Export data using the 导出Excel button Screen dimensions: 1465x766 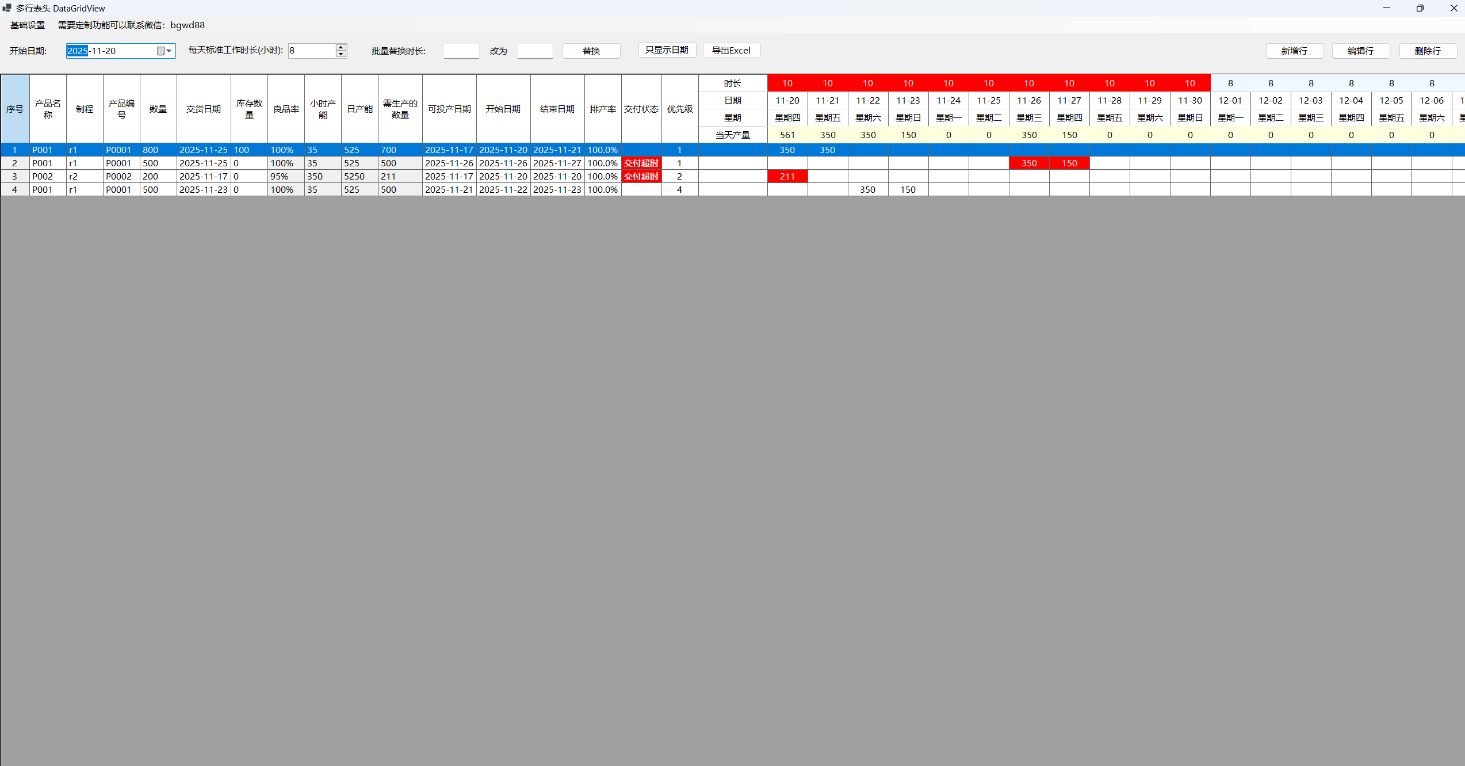coord(731,50)
